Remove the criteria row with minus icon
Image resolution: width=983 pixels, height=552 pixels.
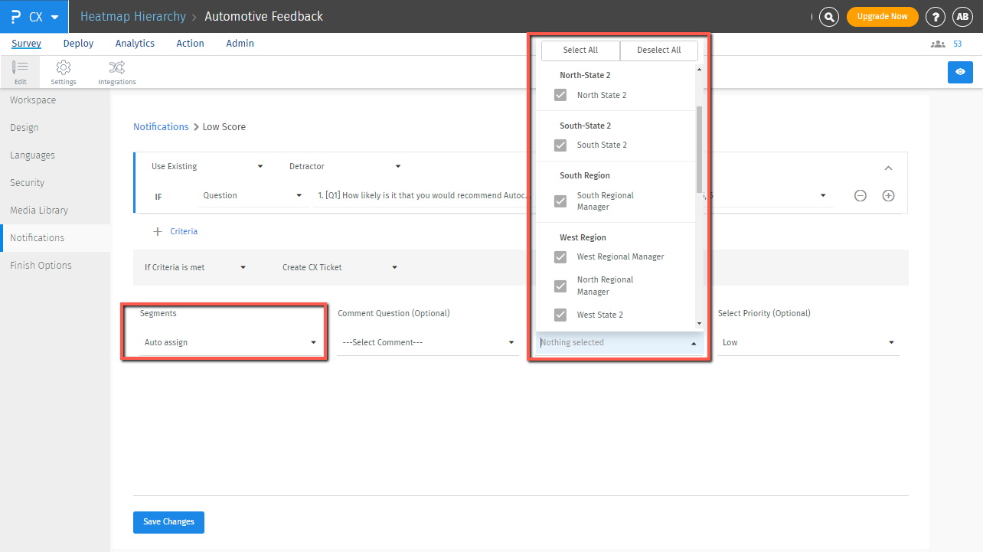point(861,195)
